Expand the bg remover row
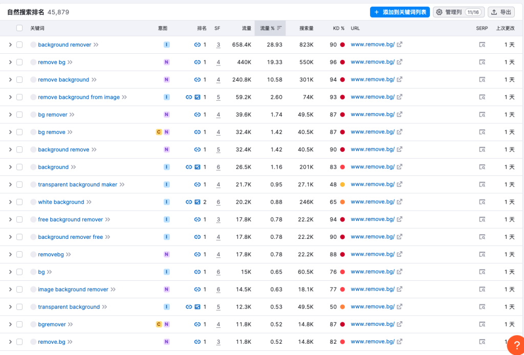The width and height of the screenshot is (524, 355). coord(10,115)
